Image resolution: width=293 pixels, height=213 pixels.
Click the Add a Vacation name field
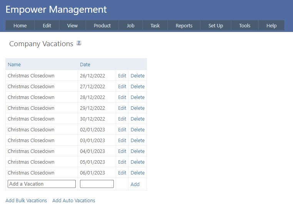[42, 184]
